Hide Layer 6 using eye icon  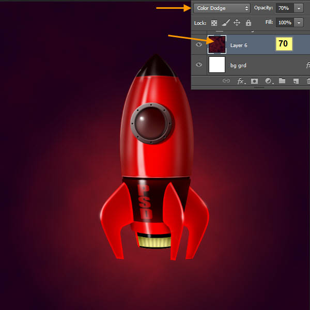199,45
